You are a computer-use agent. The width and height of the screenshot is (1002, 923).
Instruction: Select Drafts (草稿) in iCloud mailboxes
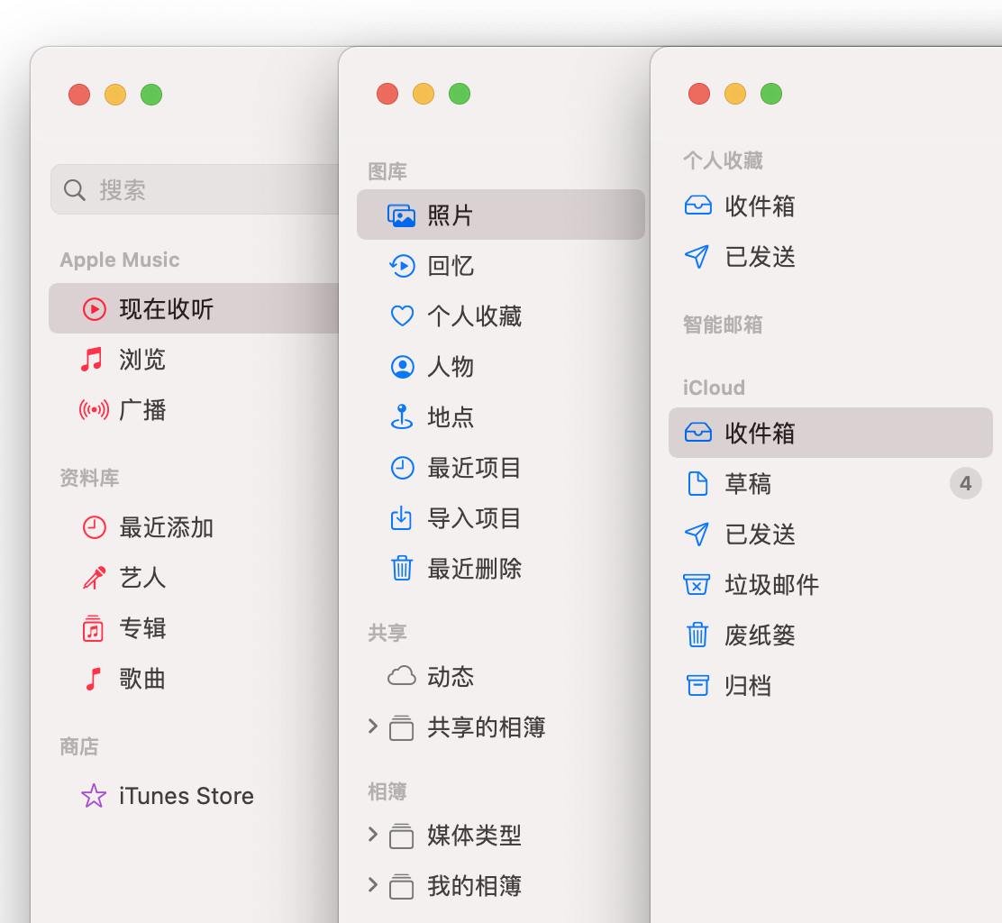[x=748, y=484]
